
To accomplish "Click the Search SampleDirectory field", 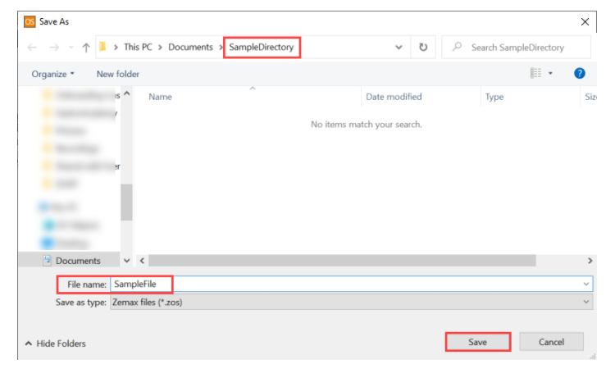I will (516, 47).
